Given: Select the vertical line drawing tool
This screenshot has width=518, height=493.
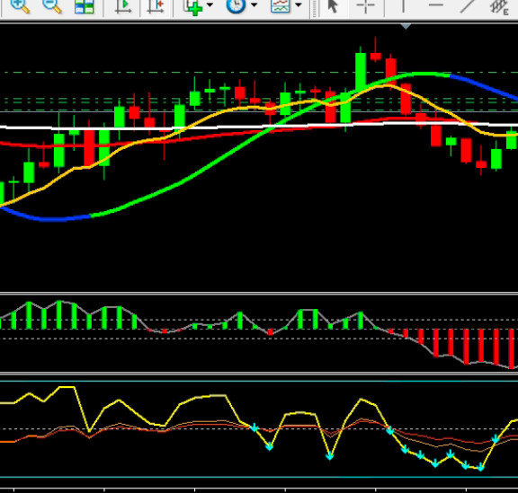Looking at the screenshot, I should click(403, 5).
